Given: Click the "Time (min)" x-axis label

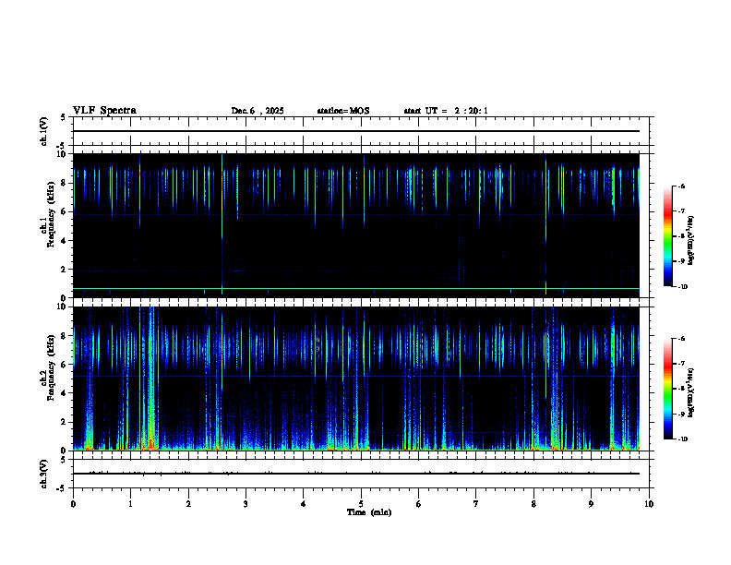Looking at the screenshot, I should tap(369, 512).
